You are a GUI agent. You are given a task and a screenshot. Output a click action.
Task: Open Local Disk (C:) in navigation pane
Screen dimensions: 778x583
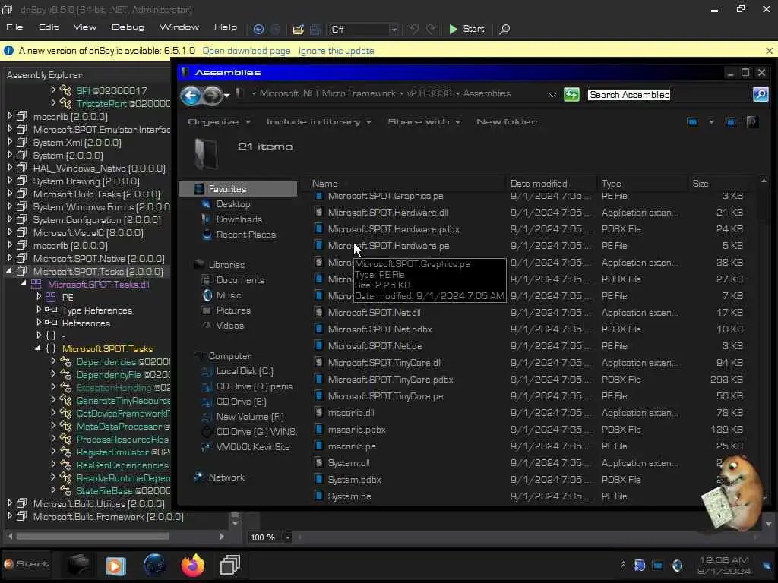244,371
